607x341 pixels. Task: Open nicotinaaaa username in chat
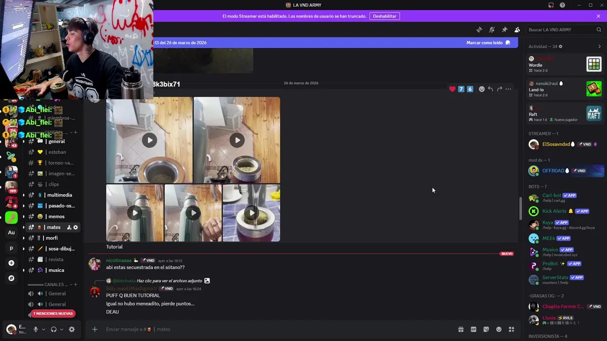[119, 260]
